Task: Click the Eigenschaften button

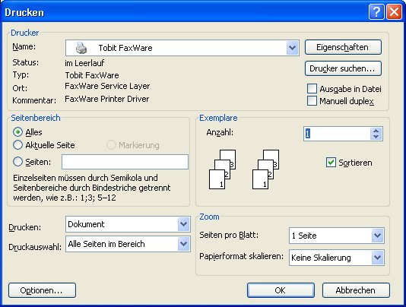Action: click(343, 47)
